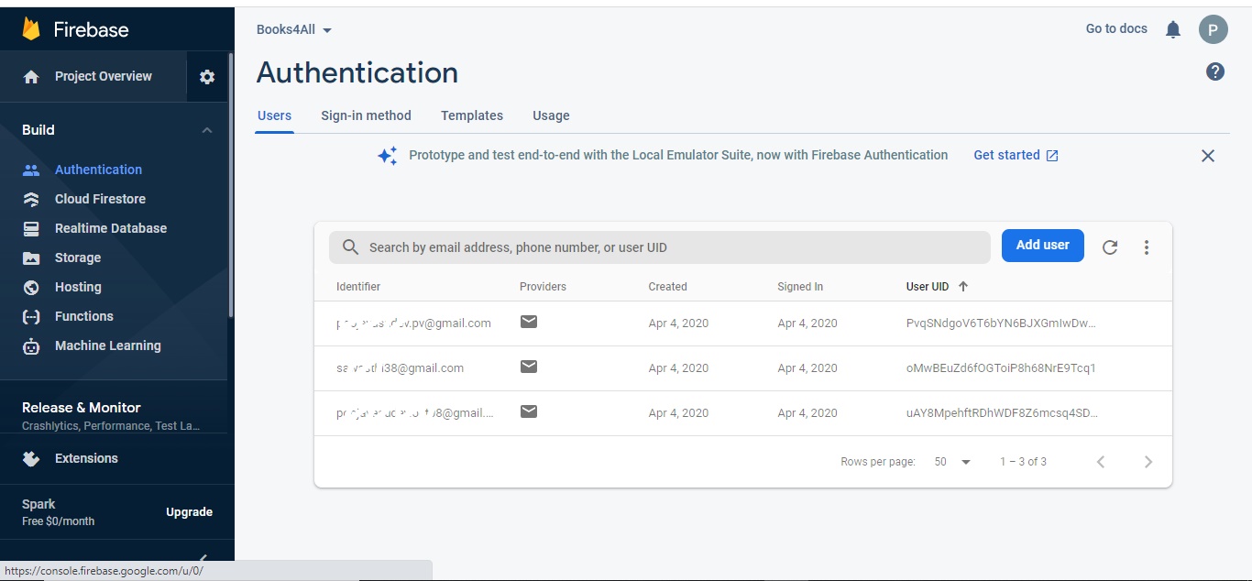Switch to the Templates tab
Screen dimensions: 1252x581
tap(472, 115)
